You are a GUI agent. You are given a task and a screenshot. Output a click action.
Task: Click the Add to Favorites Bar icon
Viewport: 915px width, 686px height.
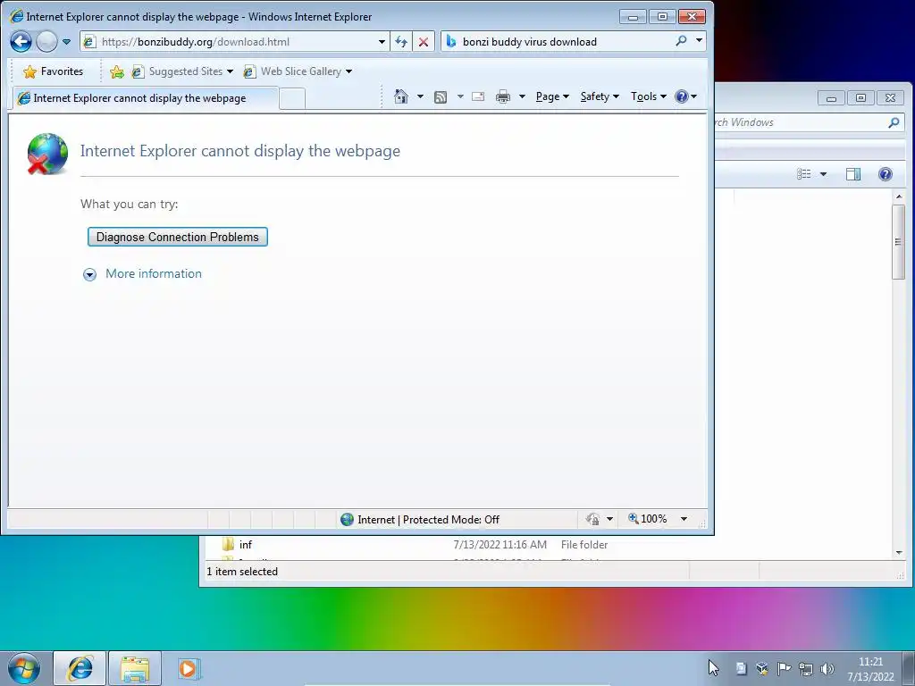117,71
